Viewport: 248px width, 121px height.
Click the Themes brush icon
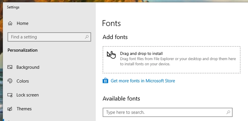tap(10, 109)
